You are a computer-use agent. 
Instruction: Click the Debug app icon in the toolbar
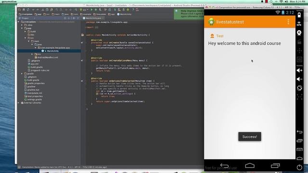(x=96, y=10)
